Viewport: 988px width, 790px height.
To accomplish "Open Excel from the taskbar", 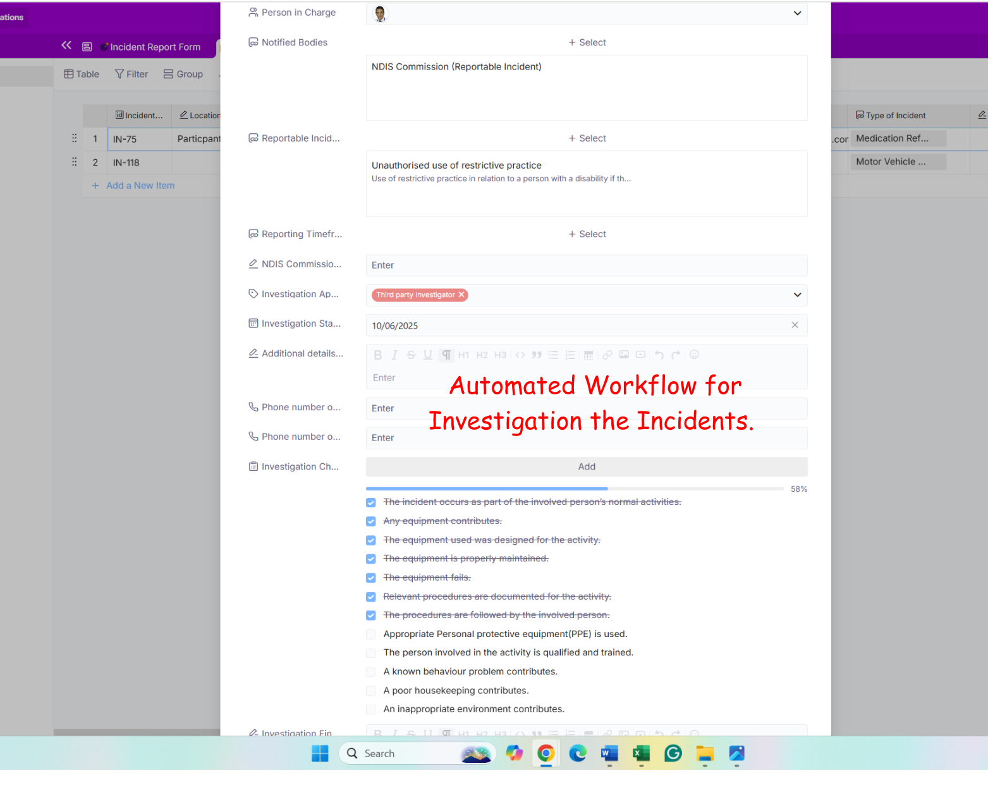I will (x=641, y=753).
